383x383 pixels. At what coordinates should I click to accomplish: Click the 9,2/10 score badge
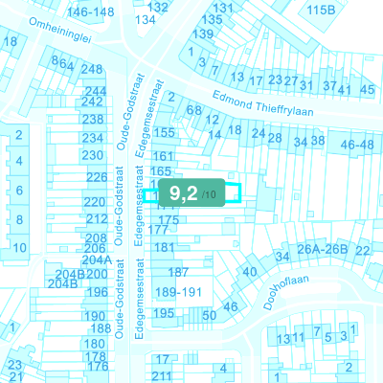[191, 192]
